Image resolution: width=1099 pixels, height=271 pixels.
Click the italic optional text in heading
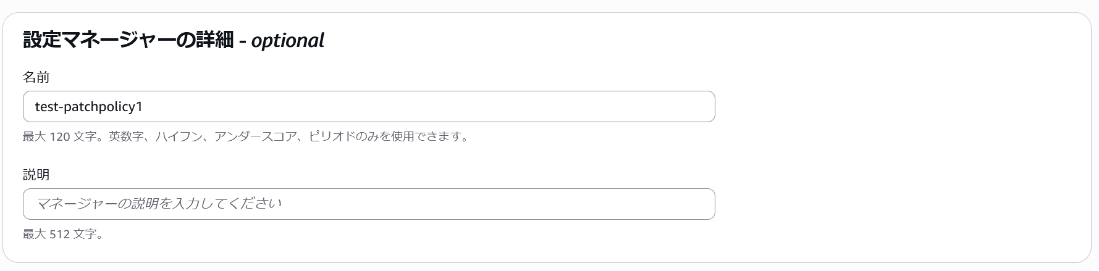[287, 40]
